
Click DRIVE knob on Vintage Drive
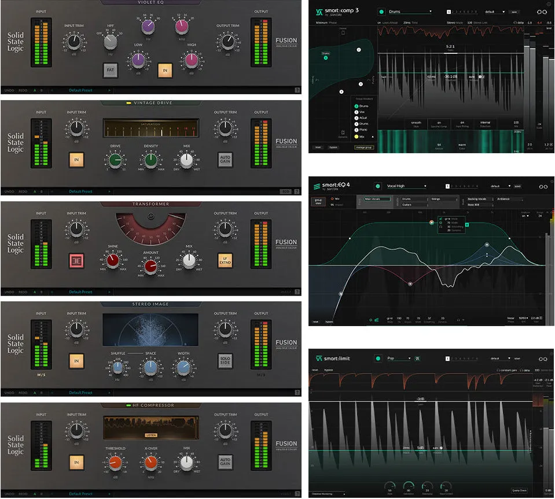[x=115, y=160]
